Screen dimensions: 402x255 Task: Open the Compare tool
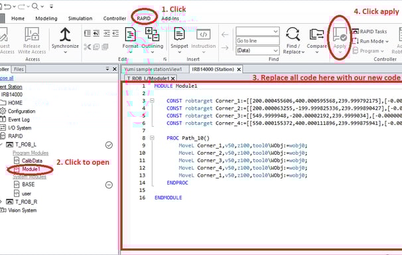(x=316, y=35)
